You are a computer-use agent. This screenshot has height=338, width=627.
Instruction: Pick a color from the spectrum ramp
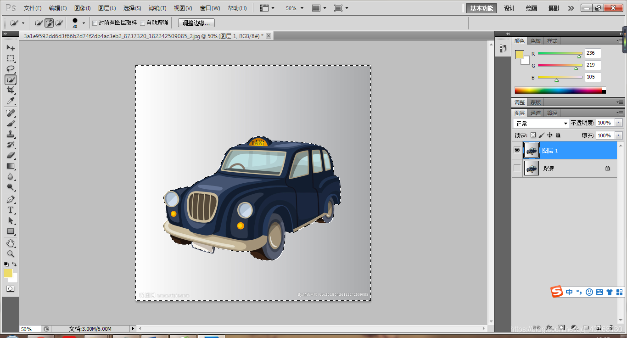560,90
